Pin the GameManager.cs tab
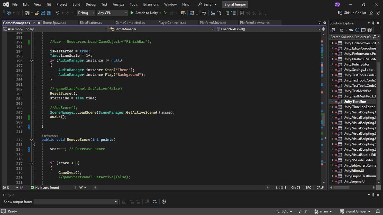This screenshot has width=383, height=215. (34, 23)
